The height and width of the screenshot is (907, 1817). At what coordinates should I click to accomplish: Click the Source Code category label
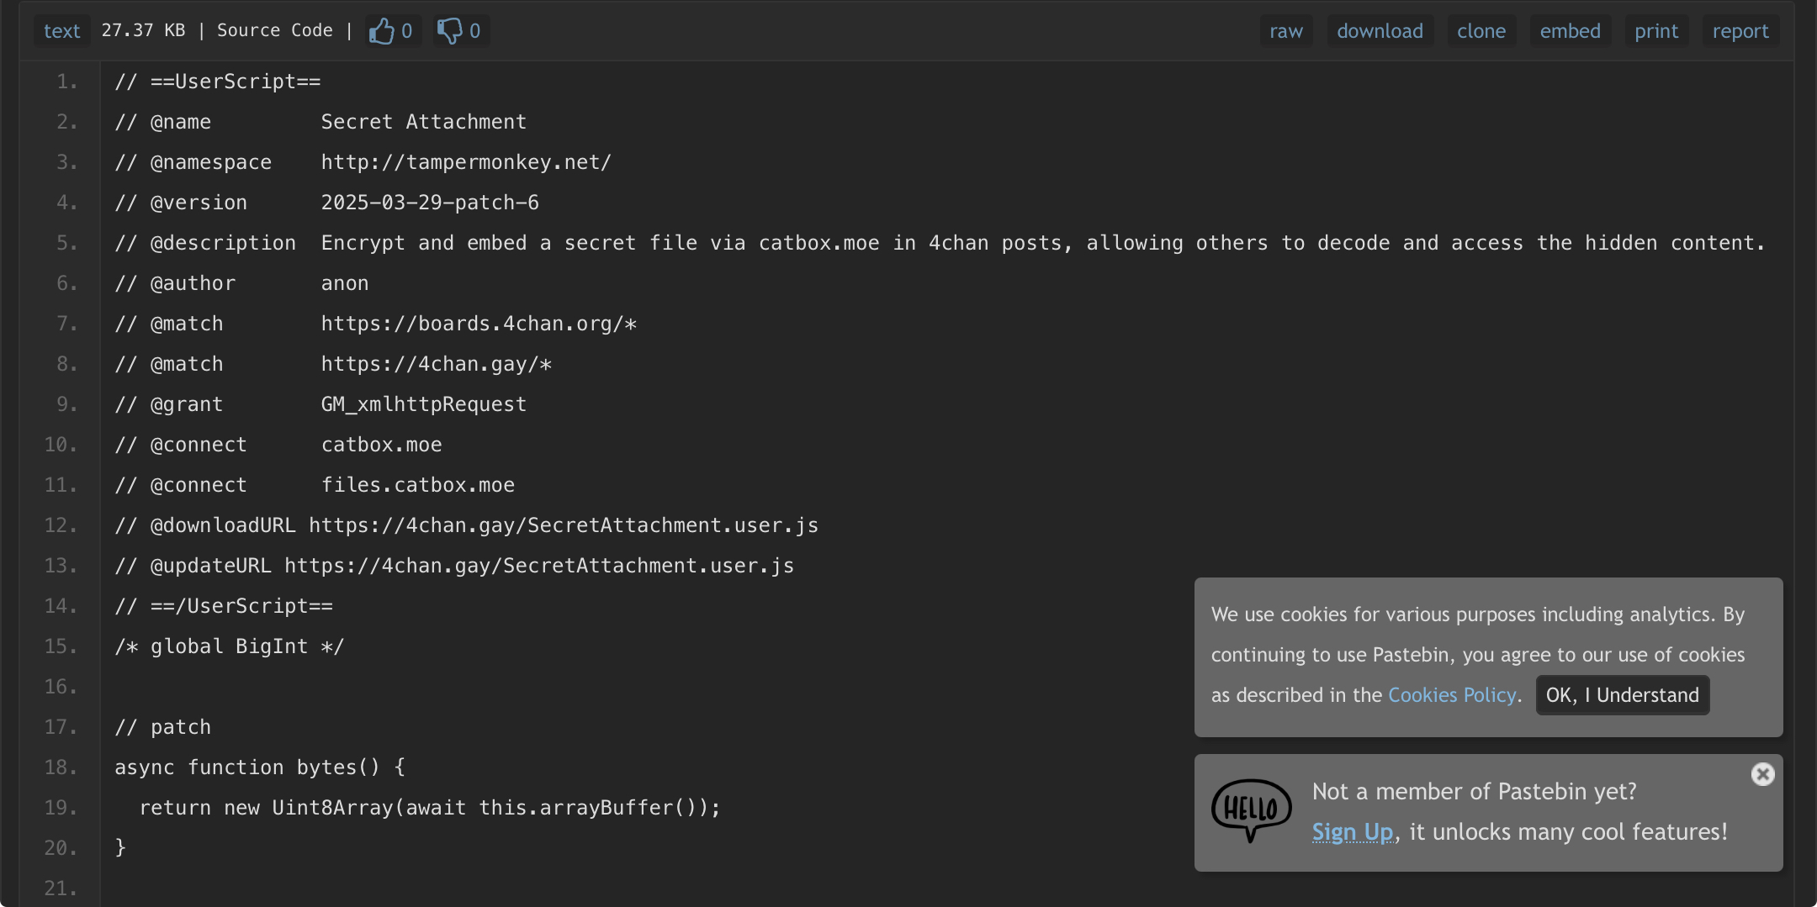coord(275,30)
